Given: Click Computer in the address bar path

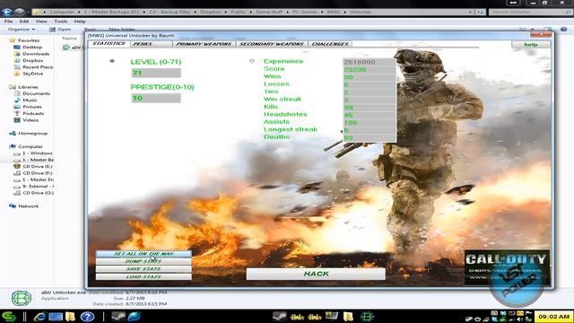Looking at the screenshot, I should coord(62,12).
